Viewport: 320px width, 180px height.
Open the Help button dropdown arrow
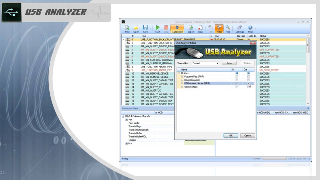point(255,29)
